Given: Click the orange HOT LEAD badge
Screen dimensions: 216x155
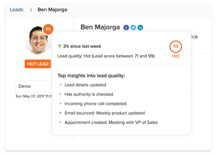Looking at the screenshot, I should 38,64.
